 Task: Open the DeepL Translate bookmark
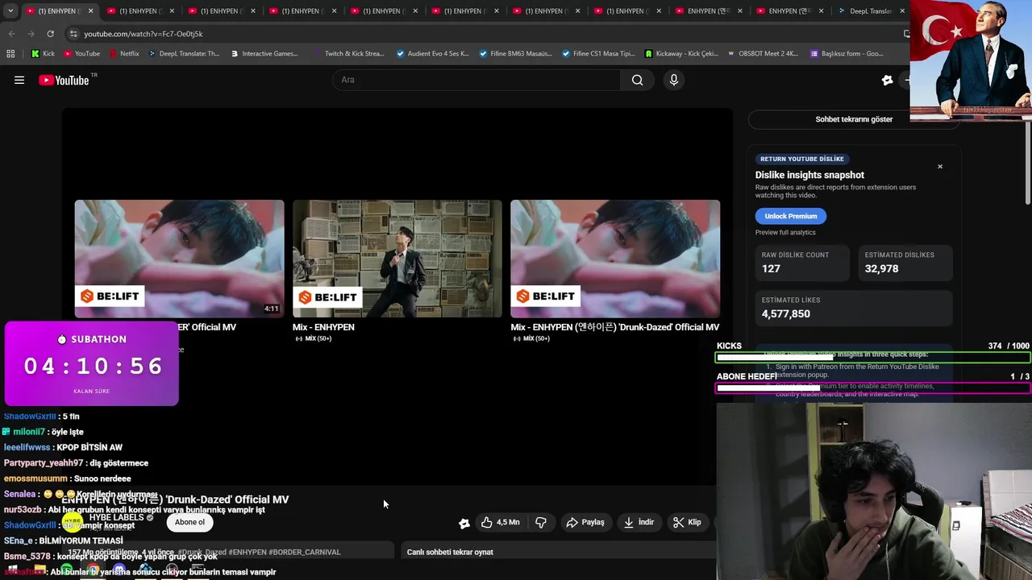[183, 54]
